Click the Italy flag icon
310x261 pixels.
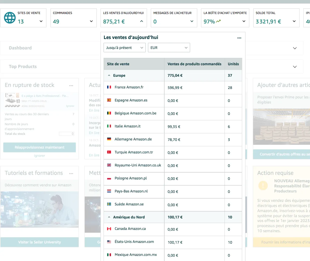tap(109, 126)
